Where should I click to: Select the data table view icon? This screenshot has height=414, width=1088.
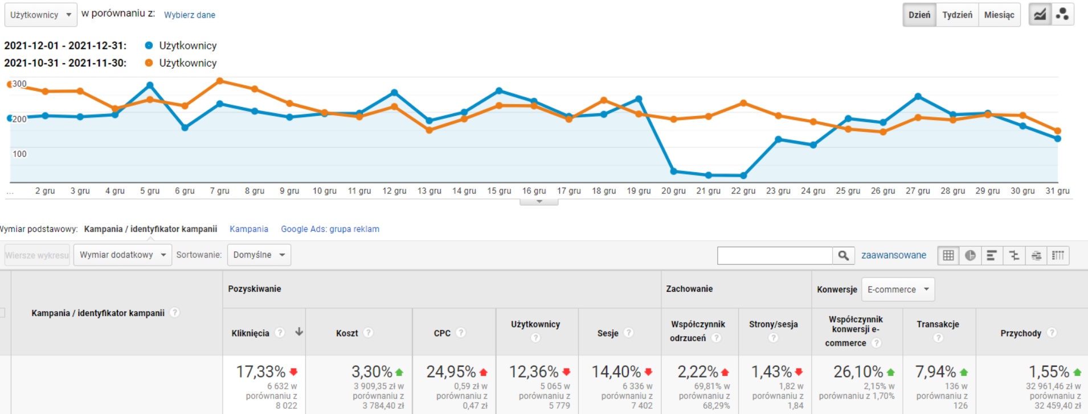point(948,255)
